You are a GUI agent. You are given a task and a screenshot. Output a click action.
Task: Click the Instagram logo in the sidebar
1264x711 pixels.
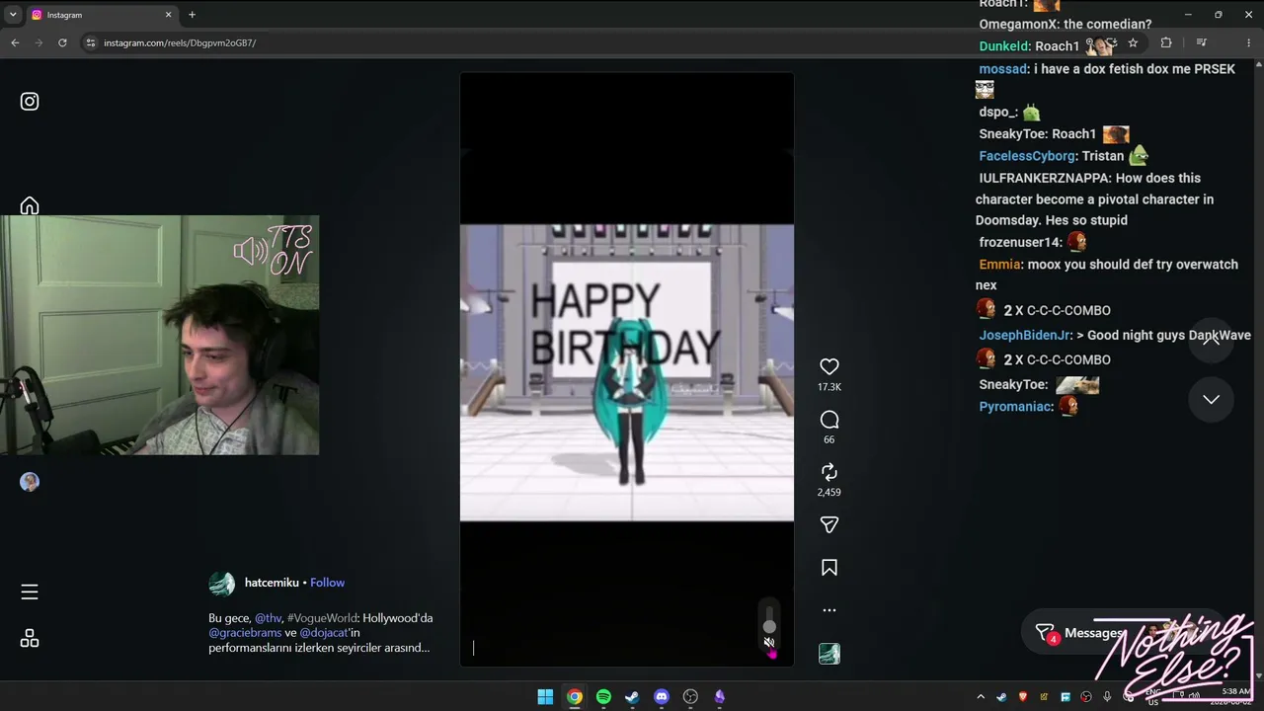(x=30, y=102)
